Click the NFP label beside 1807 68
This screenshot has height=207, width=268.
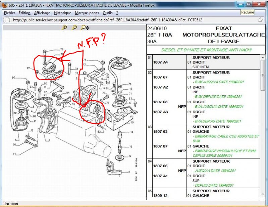tap(182, 107)
